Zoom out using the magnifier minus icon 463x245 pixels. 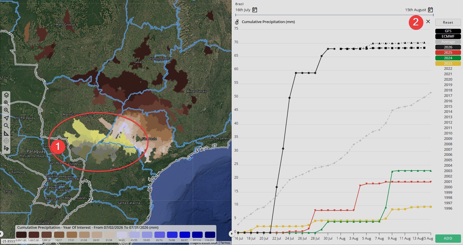click(x=6, y=110)
